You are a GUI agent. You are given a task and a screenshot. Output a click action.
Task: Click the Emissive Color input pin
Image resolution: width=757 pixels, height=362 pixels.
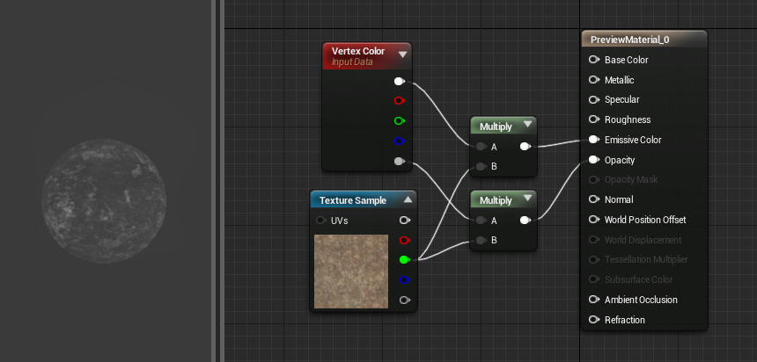click(593, 140)
